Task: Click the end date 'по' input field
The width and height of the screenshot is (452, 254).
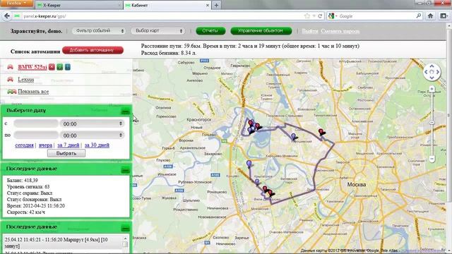Action: [36, 135]
